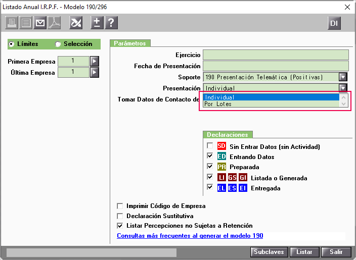The width and height of the screenshot is (356, 260).
Task: Click dropdown list scroll down arrow
Action: [x=343, y=104]
